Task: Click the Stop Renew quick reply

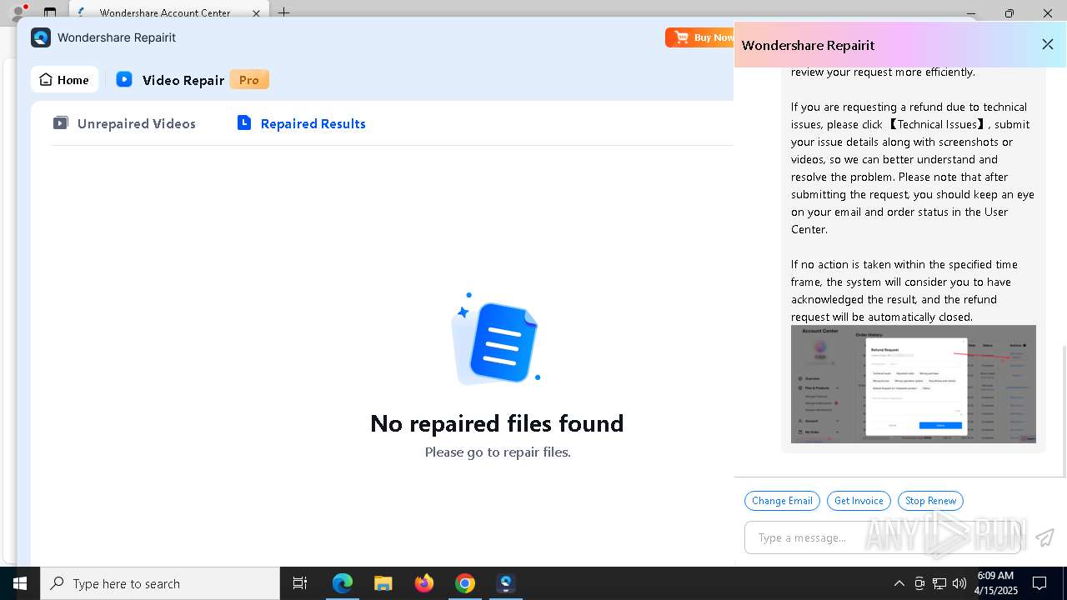Action: [930, 501]
